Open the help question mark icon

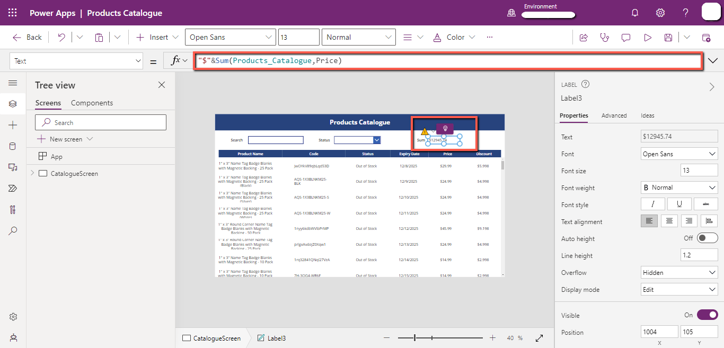pyautogui.click(x=685, y=13)
